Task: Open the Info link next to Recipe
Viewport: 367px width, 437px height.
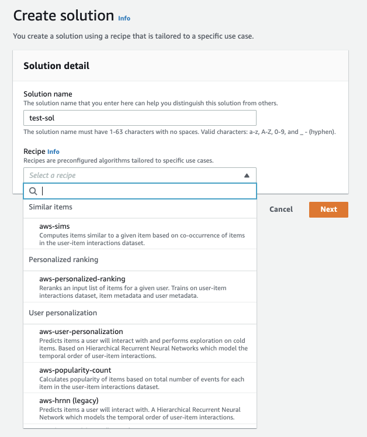Action: click(x=53, y=152)
